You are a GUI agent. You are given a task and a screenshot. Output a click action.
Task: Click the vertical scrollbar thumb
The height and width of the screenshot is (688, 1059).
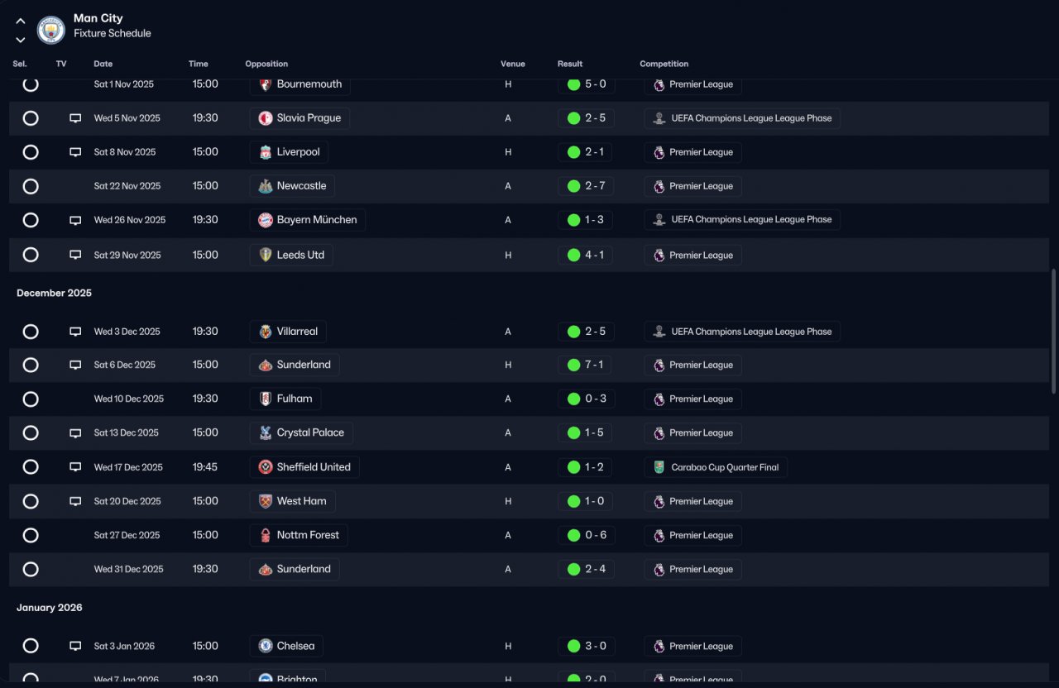(1053, 330)
